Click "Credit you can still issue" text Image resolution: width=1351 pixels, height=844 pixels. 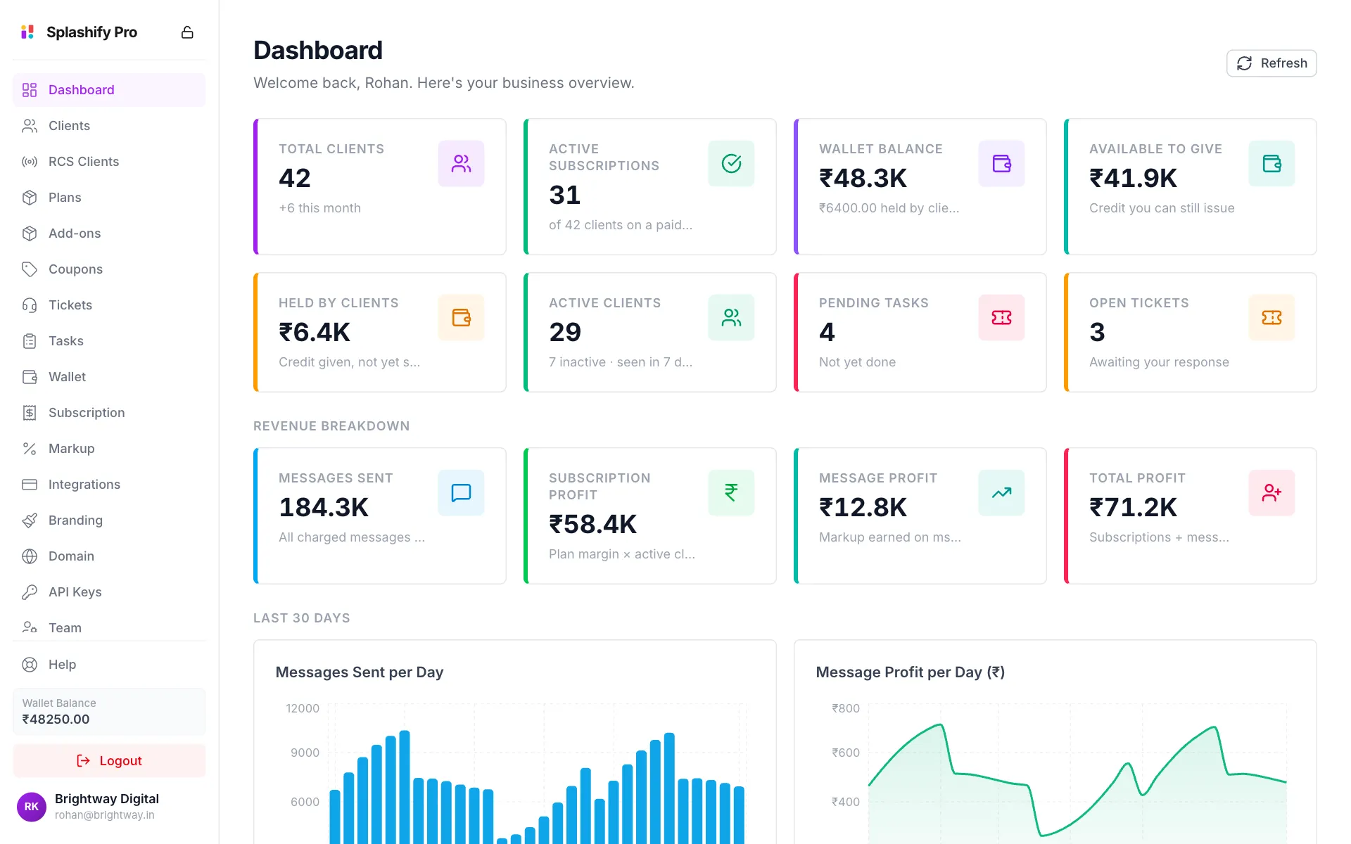[x=1162, y=208]
